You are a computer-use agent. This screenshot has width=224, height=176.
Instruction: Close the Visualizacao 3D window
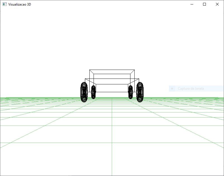point(217,4)
